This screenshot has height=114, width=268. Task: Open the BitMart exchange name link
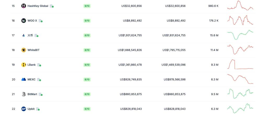(32, 94)
